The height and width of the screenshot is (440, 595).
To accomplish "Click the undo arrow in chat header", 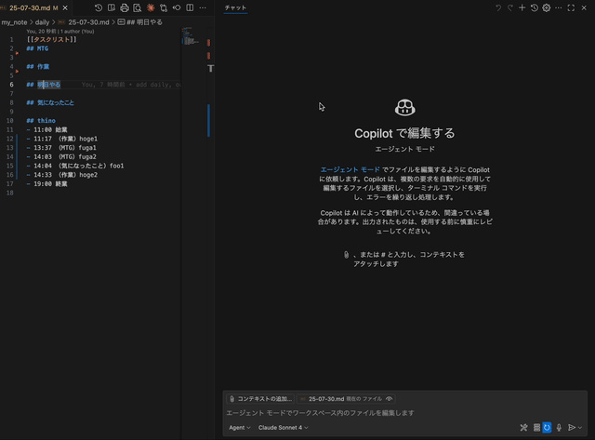I will pyautogui.click(x=498, y=7).
